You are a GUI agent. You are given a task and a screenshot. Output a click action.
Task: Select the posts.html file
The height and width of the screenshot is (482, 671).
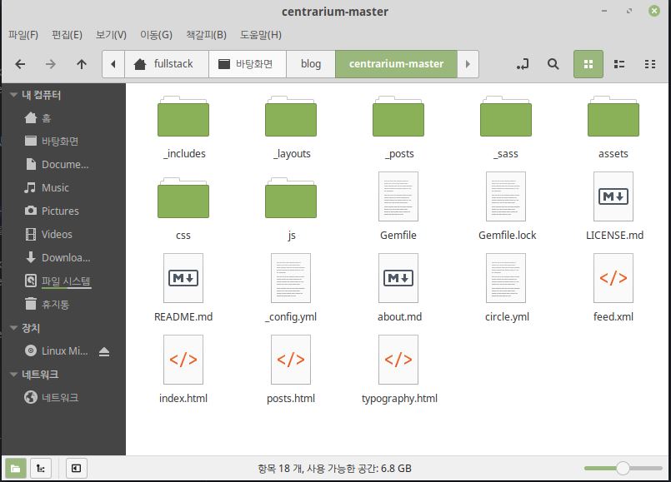pos(291,369)
